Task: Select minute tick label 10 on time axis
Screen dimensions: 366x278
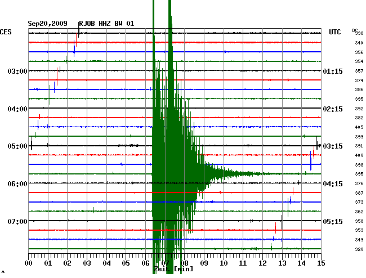Action: [224, 263]
